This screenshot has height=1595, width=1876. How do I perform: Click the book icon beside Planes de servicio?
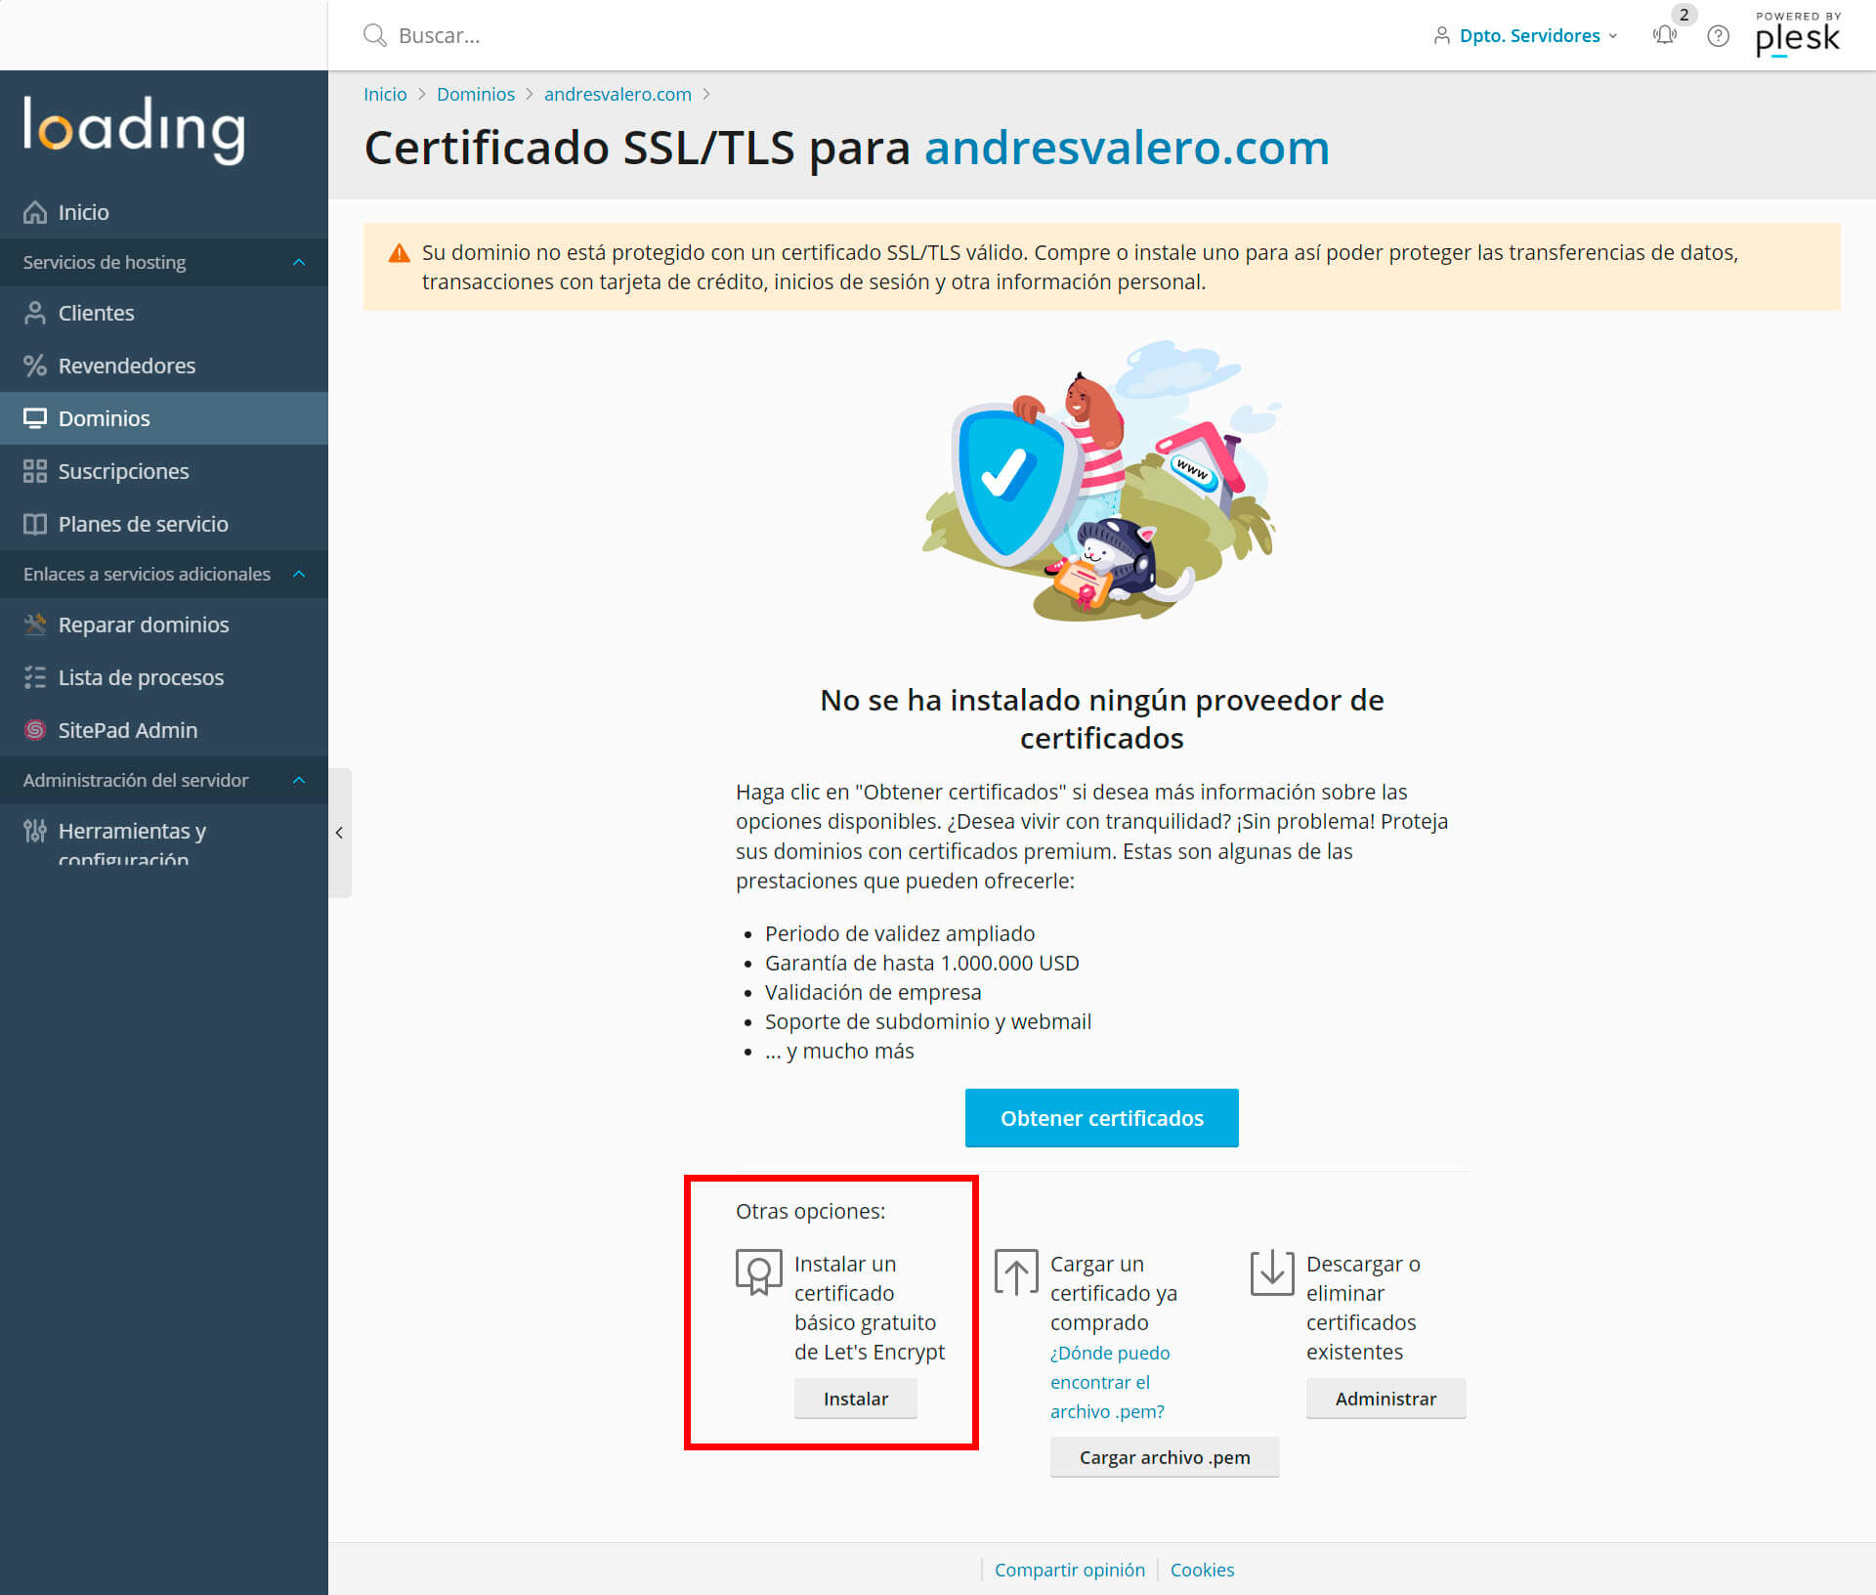point(35,524)
